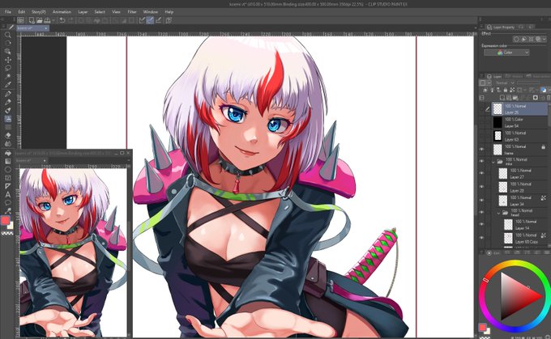
Task: Click the Lock layer padlock icon
Action: coord(506,90)
